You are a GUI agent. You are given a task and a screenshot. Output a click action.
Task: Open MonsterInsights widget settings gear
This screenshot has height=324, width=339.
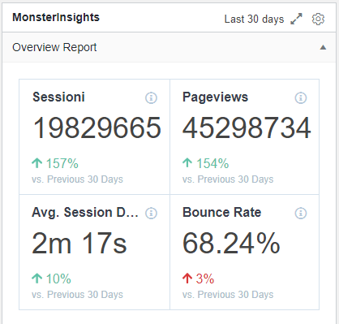318,19
